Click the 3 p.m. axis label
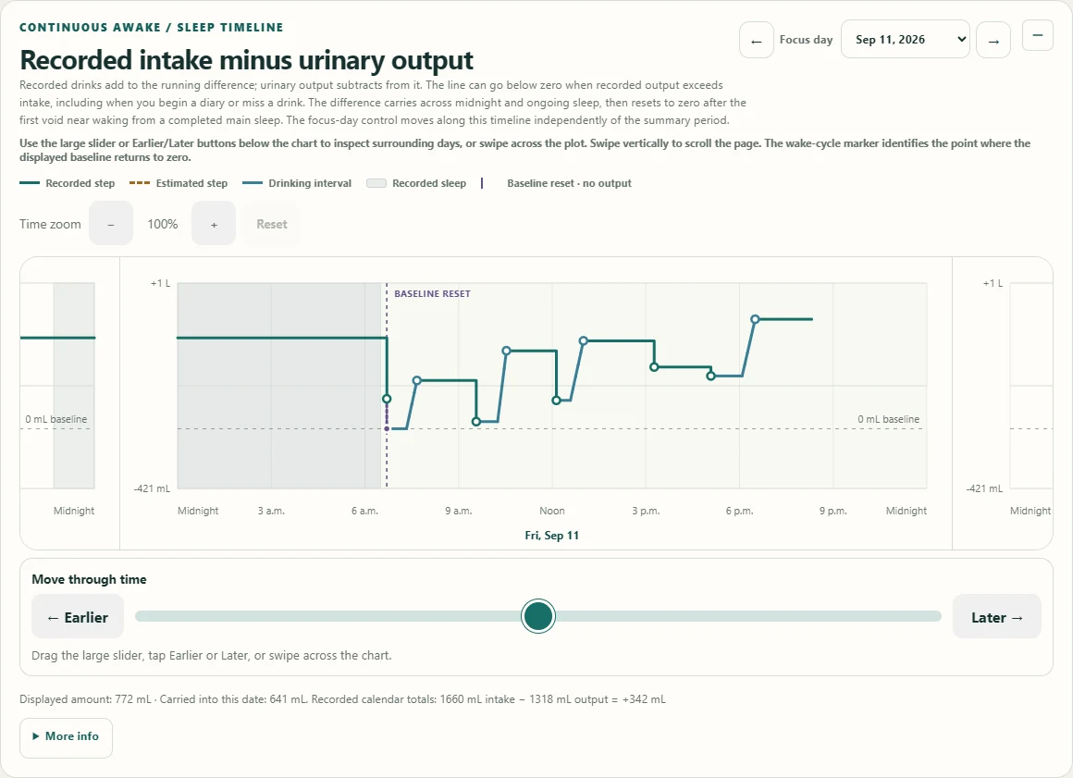 (x=646, y=511)
